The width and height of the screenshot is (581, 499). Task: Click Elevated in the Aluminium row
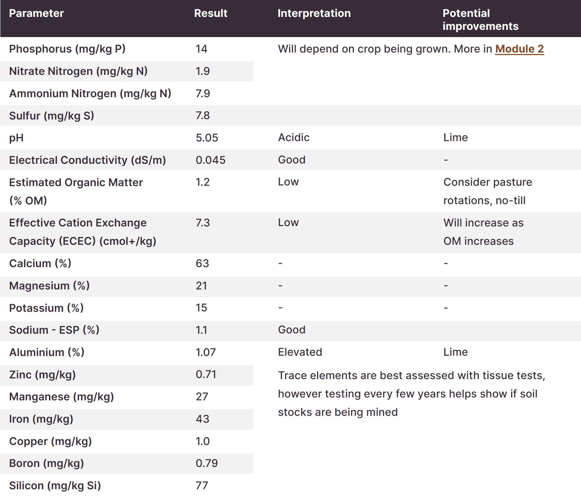(300, 352)
